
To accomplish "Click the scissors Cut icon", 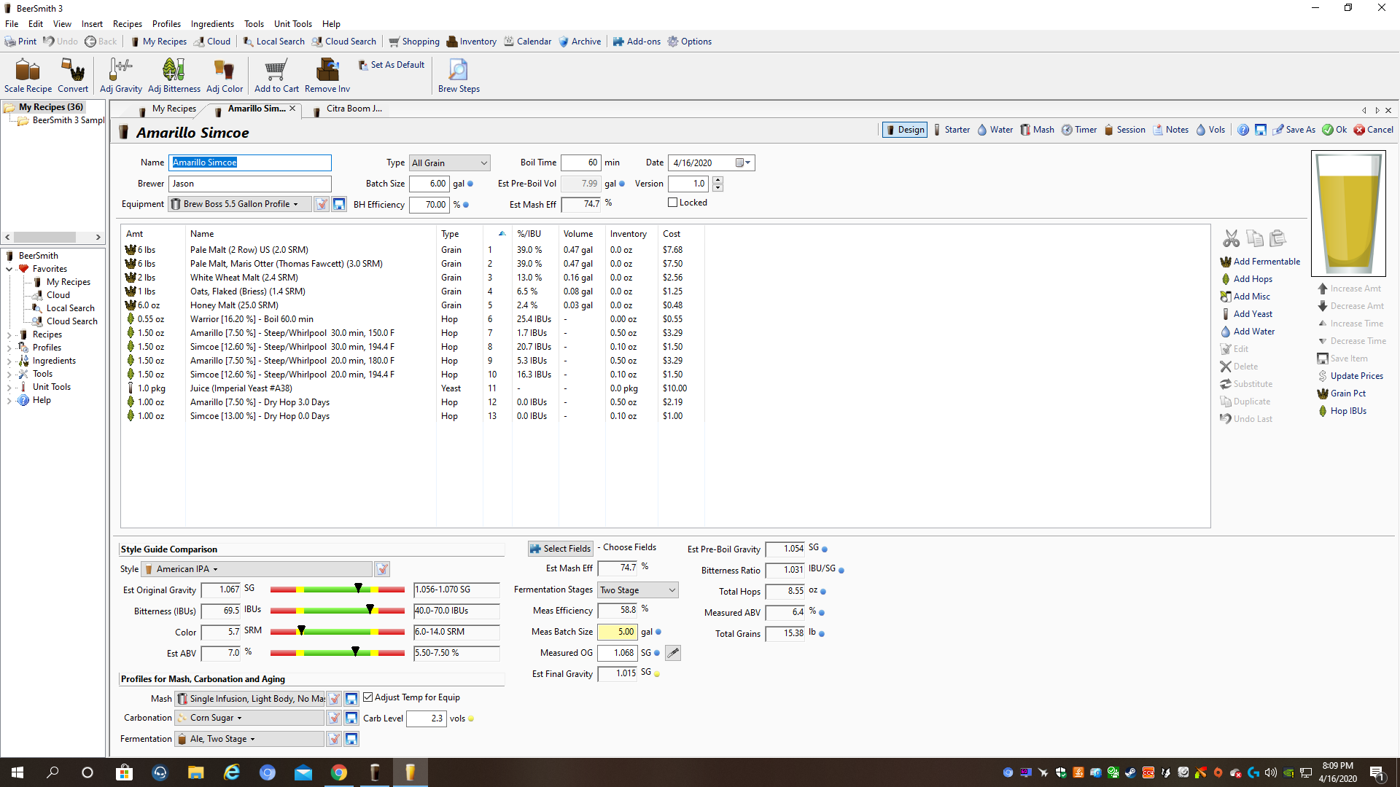I will (1232, 238).
